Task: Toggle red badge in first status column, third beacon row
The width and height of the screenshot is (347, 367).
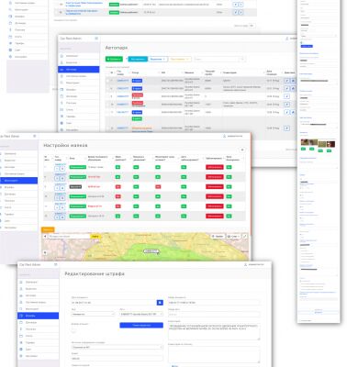Action: tap(118, 187)
